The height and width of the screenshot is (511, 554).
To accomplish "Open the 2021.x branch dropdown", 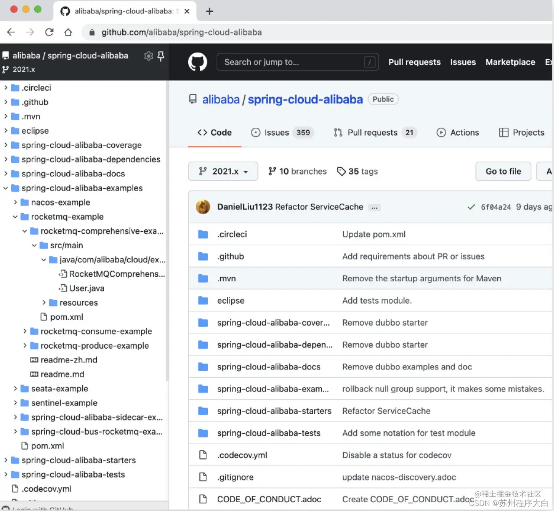I will [x=223, y=171].
